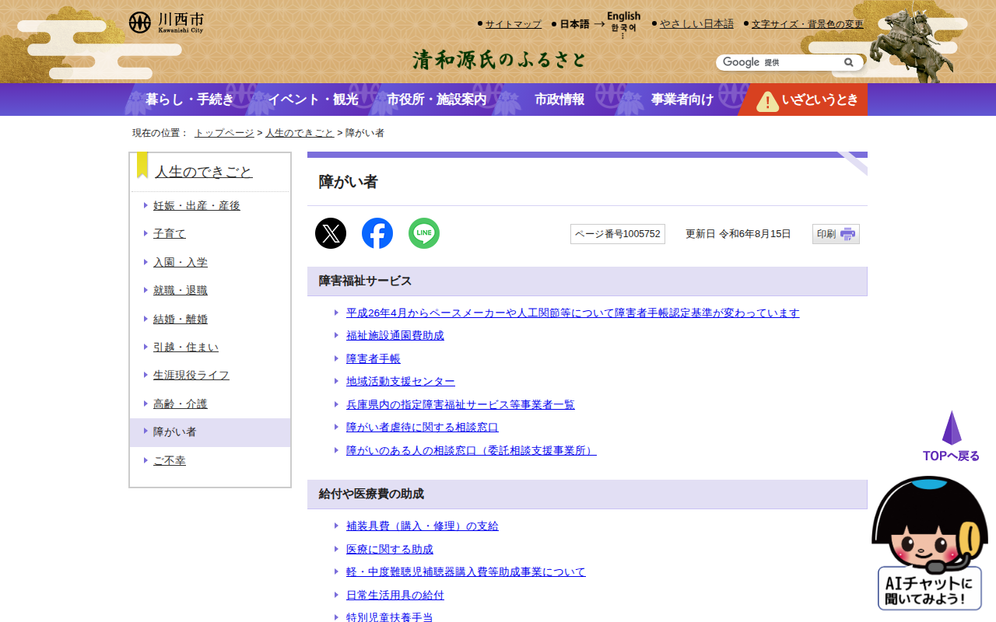The height and width of the screenshot is (622, 996).
Task: Share page on X (Twitter)
Action: tap(331, 233)
